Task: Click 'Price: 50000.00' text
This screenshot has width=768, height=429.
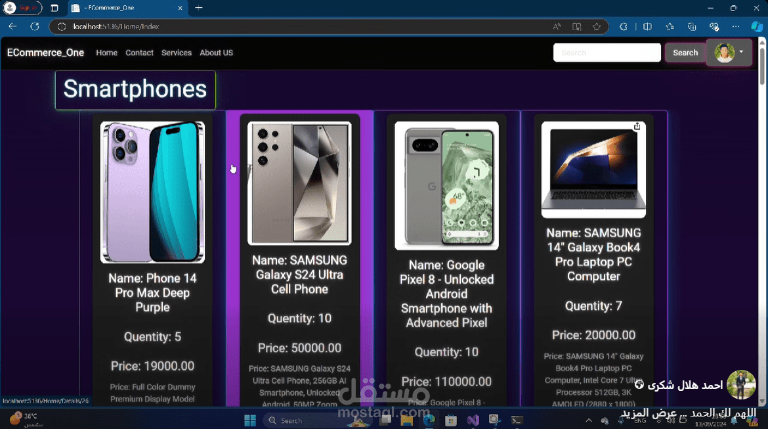Action: [299, 348]
